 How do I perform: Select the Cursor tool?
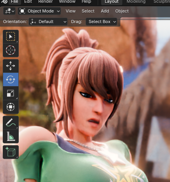(11, 50)
